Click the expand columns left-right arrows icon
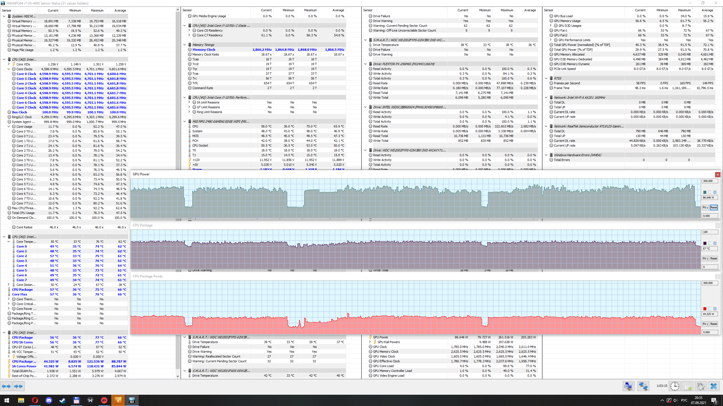This screenshot has height=406, width=723. 6,386
